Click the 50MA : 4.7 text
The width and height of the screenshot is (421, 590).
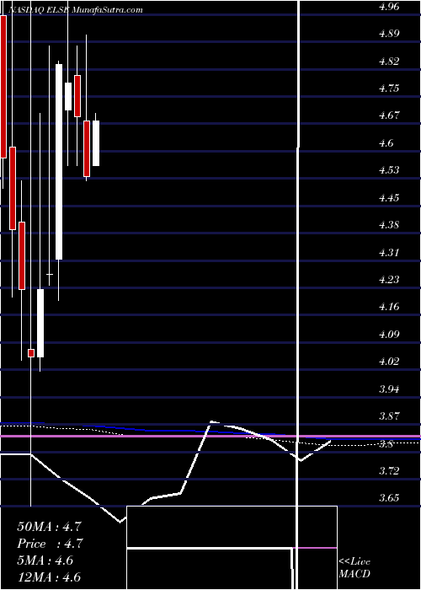[49, 527]
